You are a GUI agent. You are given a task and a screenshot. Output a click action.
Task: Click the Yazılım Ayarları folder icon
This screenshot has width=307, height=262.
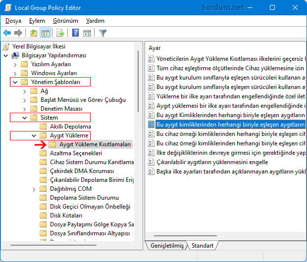[x=24, y=64]
